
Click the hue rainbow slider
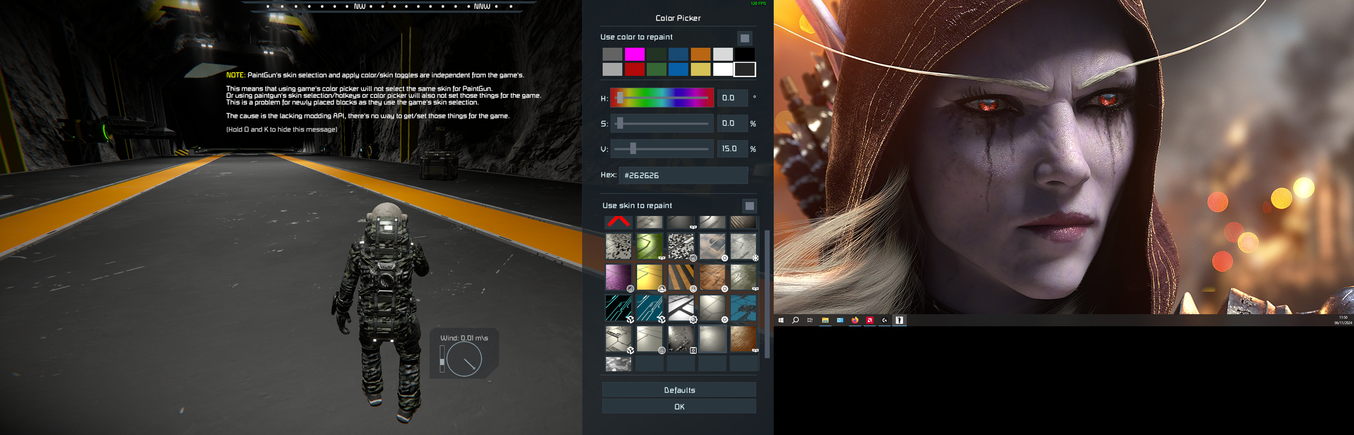click(662, 98)
